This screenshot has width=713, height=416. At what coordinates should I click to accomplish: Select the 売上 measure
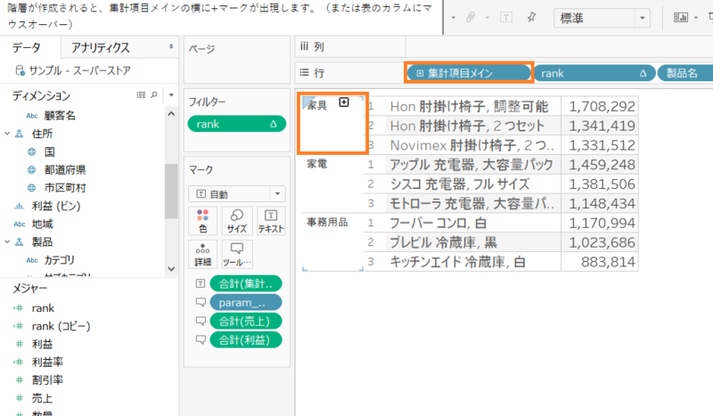(42, 398)
